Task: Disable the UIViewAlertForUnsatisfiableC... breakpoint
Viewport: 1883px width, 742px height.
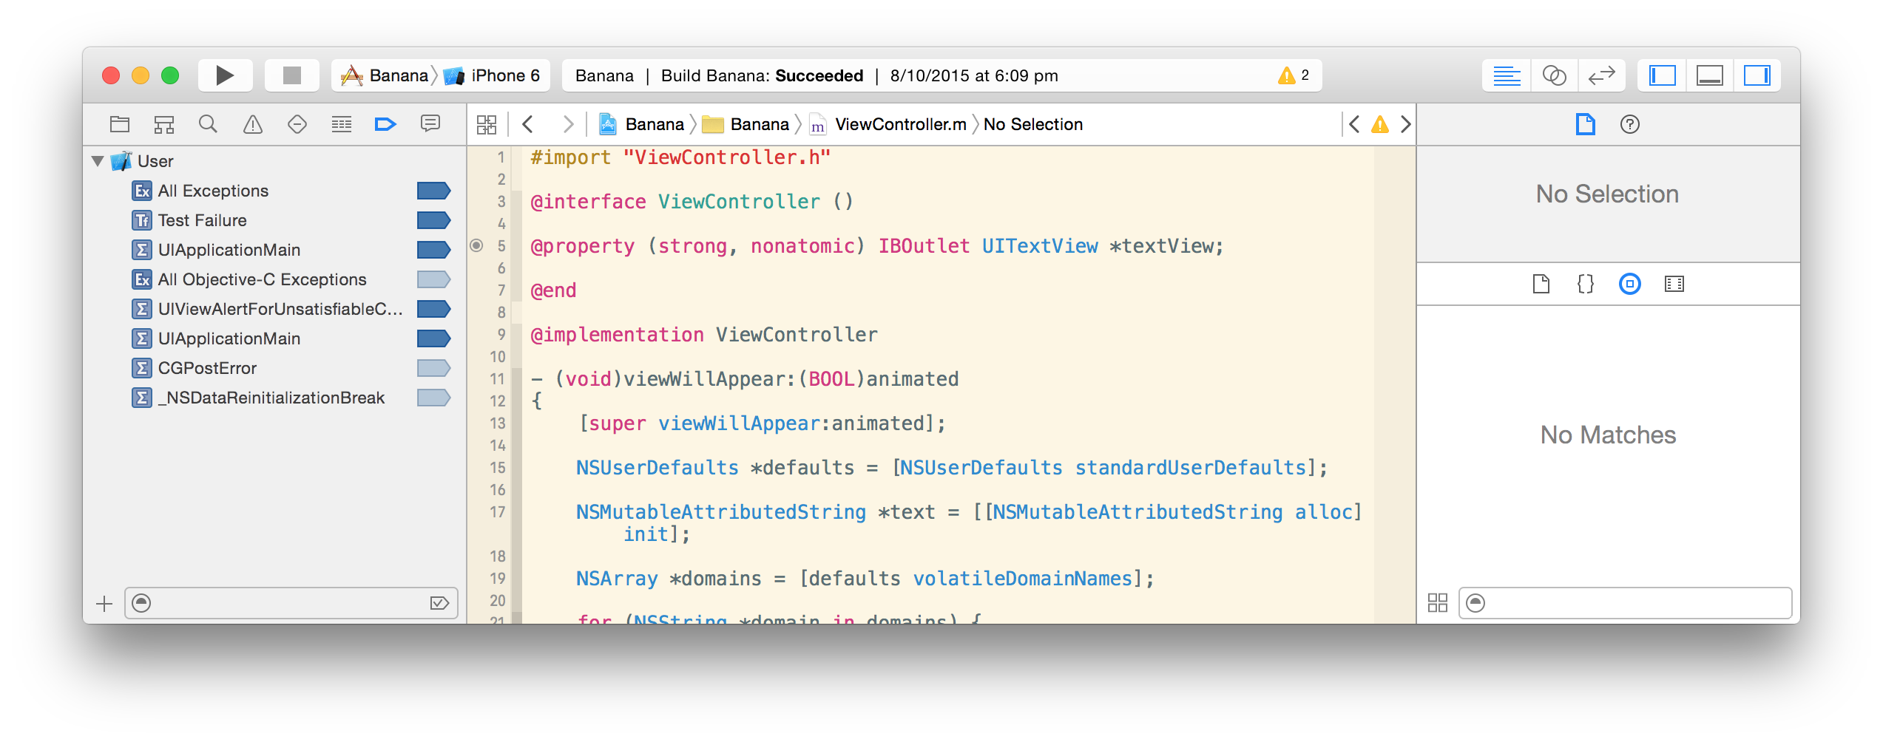Action: click(433, 309)
